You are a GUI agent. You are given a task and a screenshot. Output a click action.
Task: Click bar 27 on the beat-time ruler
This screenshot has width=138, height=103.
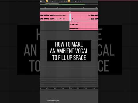coord(70,7)
